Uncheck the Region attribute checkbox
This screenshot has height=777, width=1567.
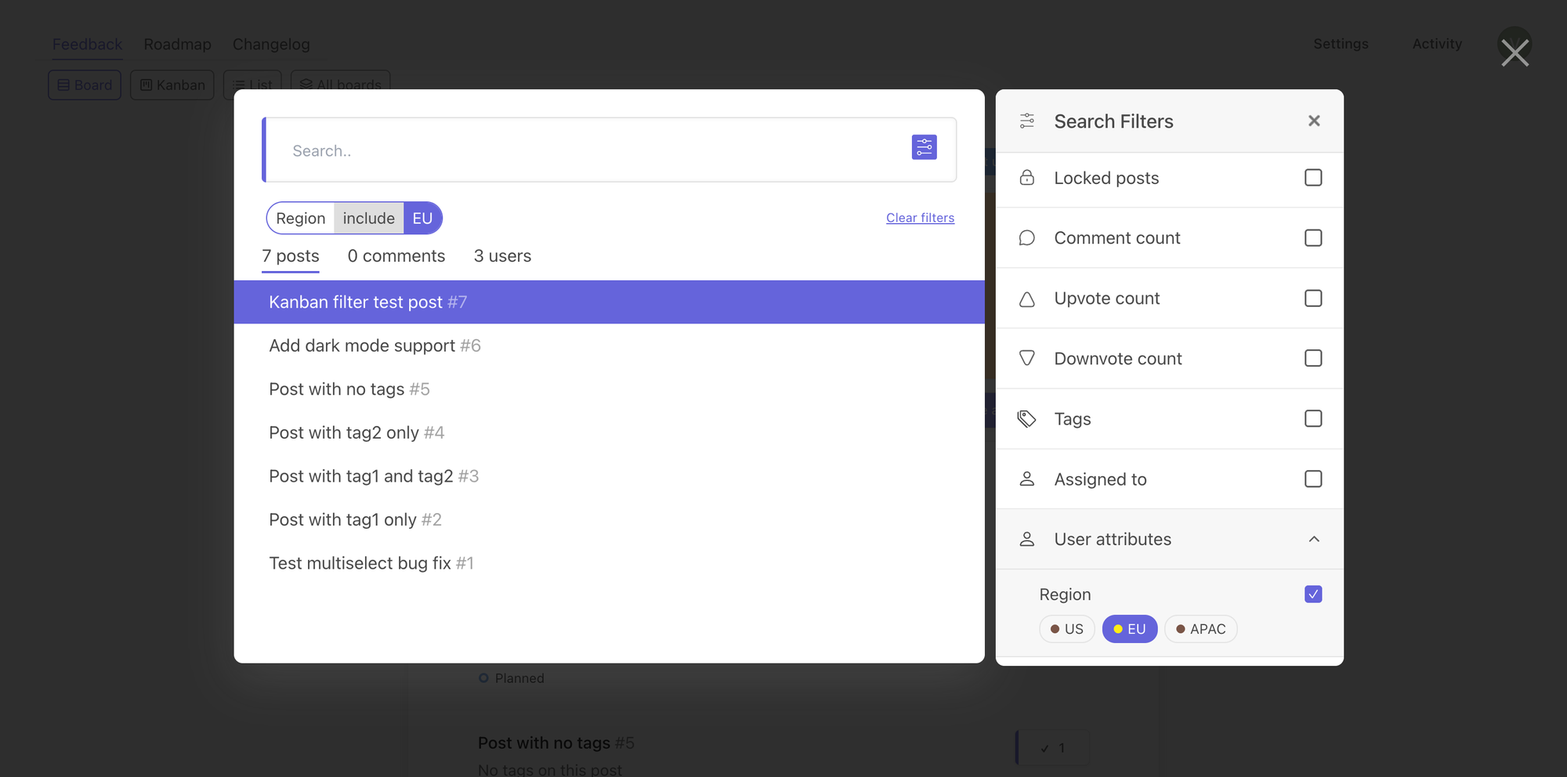(1313, 594)
